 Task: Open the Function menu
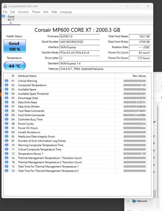pos(23,12)
